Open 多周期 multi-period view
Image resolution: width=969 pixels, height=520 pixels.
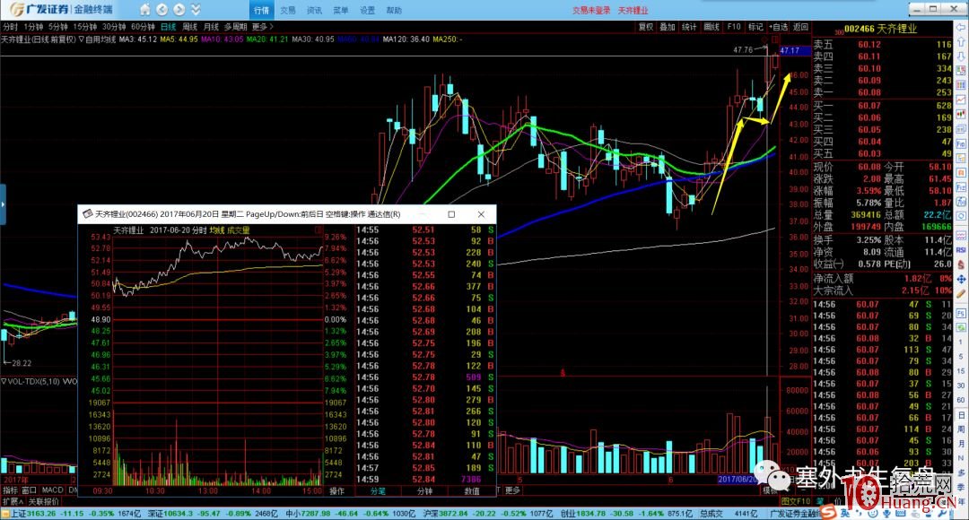(x=235, y=27)
